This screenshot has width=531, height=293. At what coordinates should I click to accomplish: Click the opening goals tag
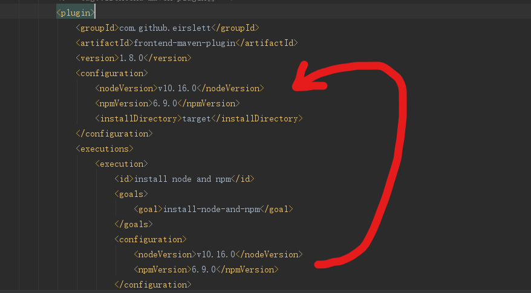pyautogui.click(x=131, y=194)
